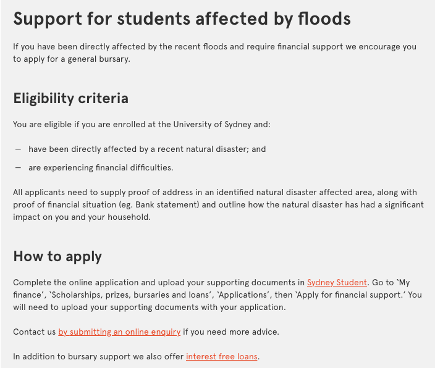435x368 pixels.
Task: Click the Eligibility criteria heading
Action: tap(70, 98)
